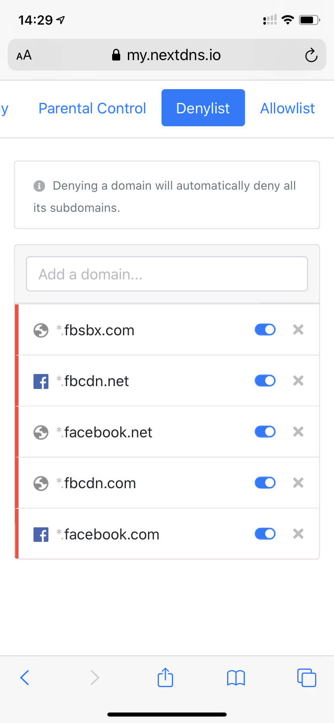Switch off the facebook.net toggle

coord(265,432)
